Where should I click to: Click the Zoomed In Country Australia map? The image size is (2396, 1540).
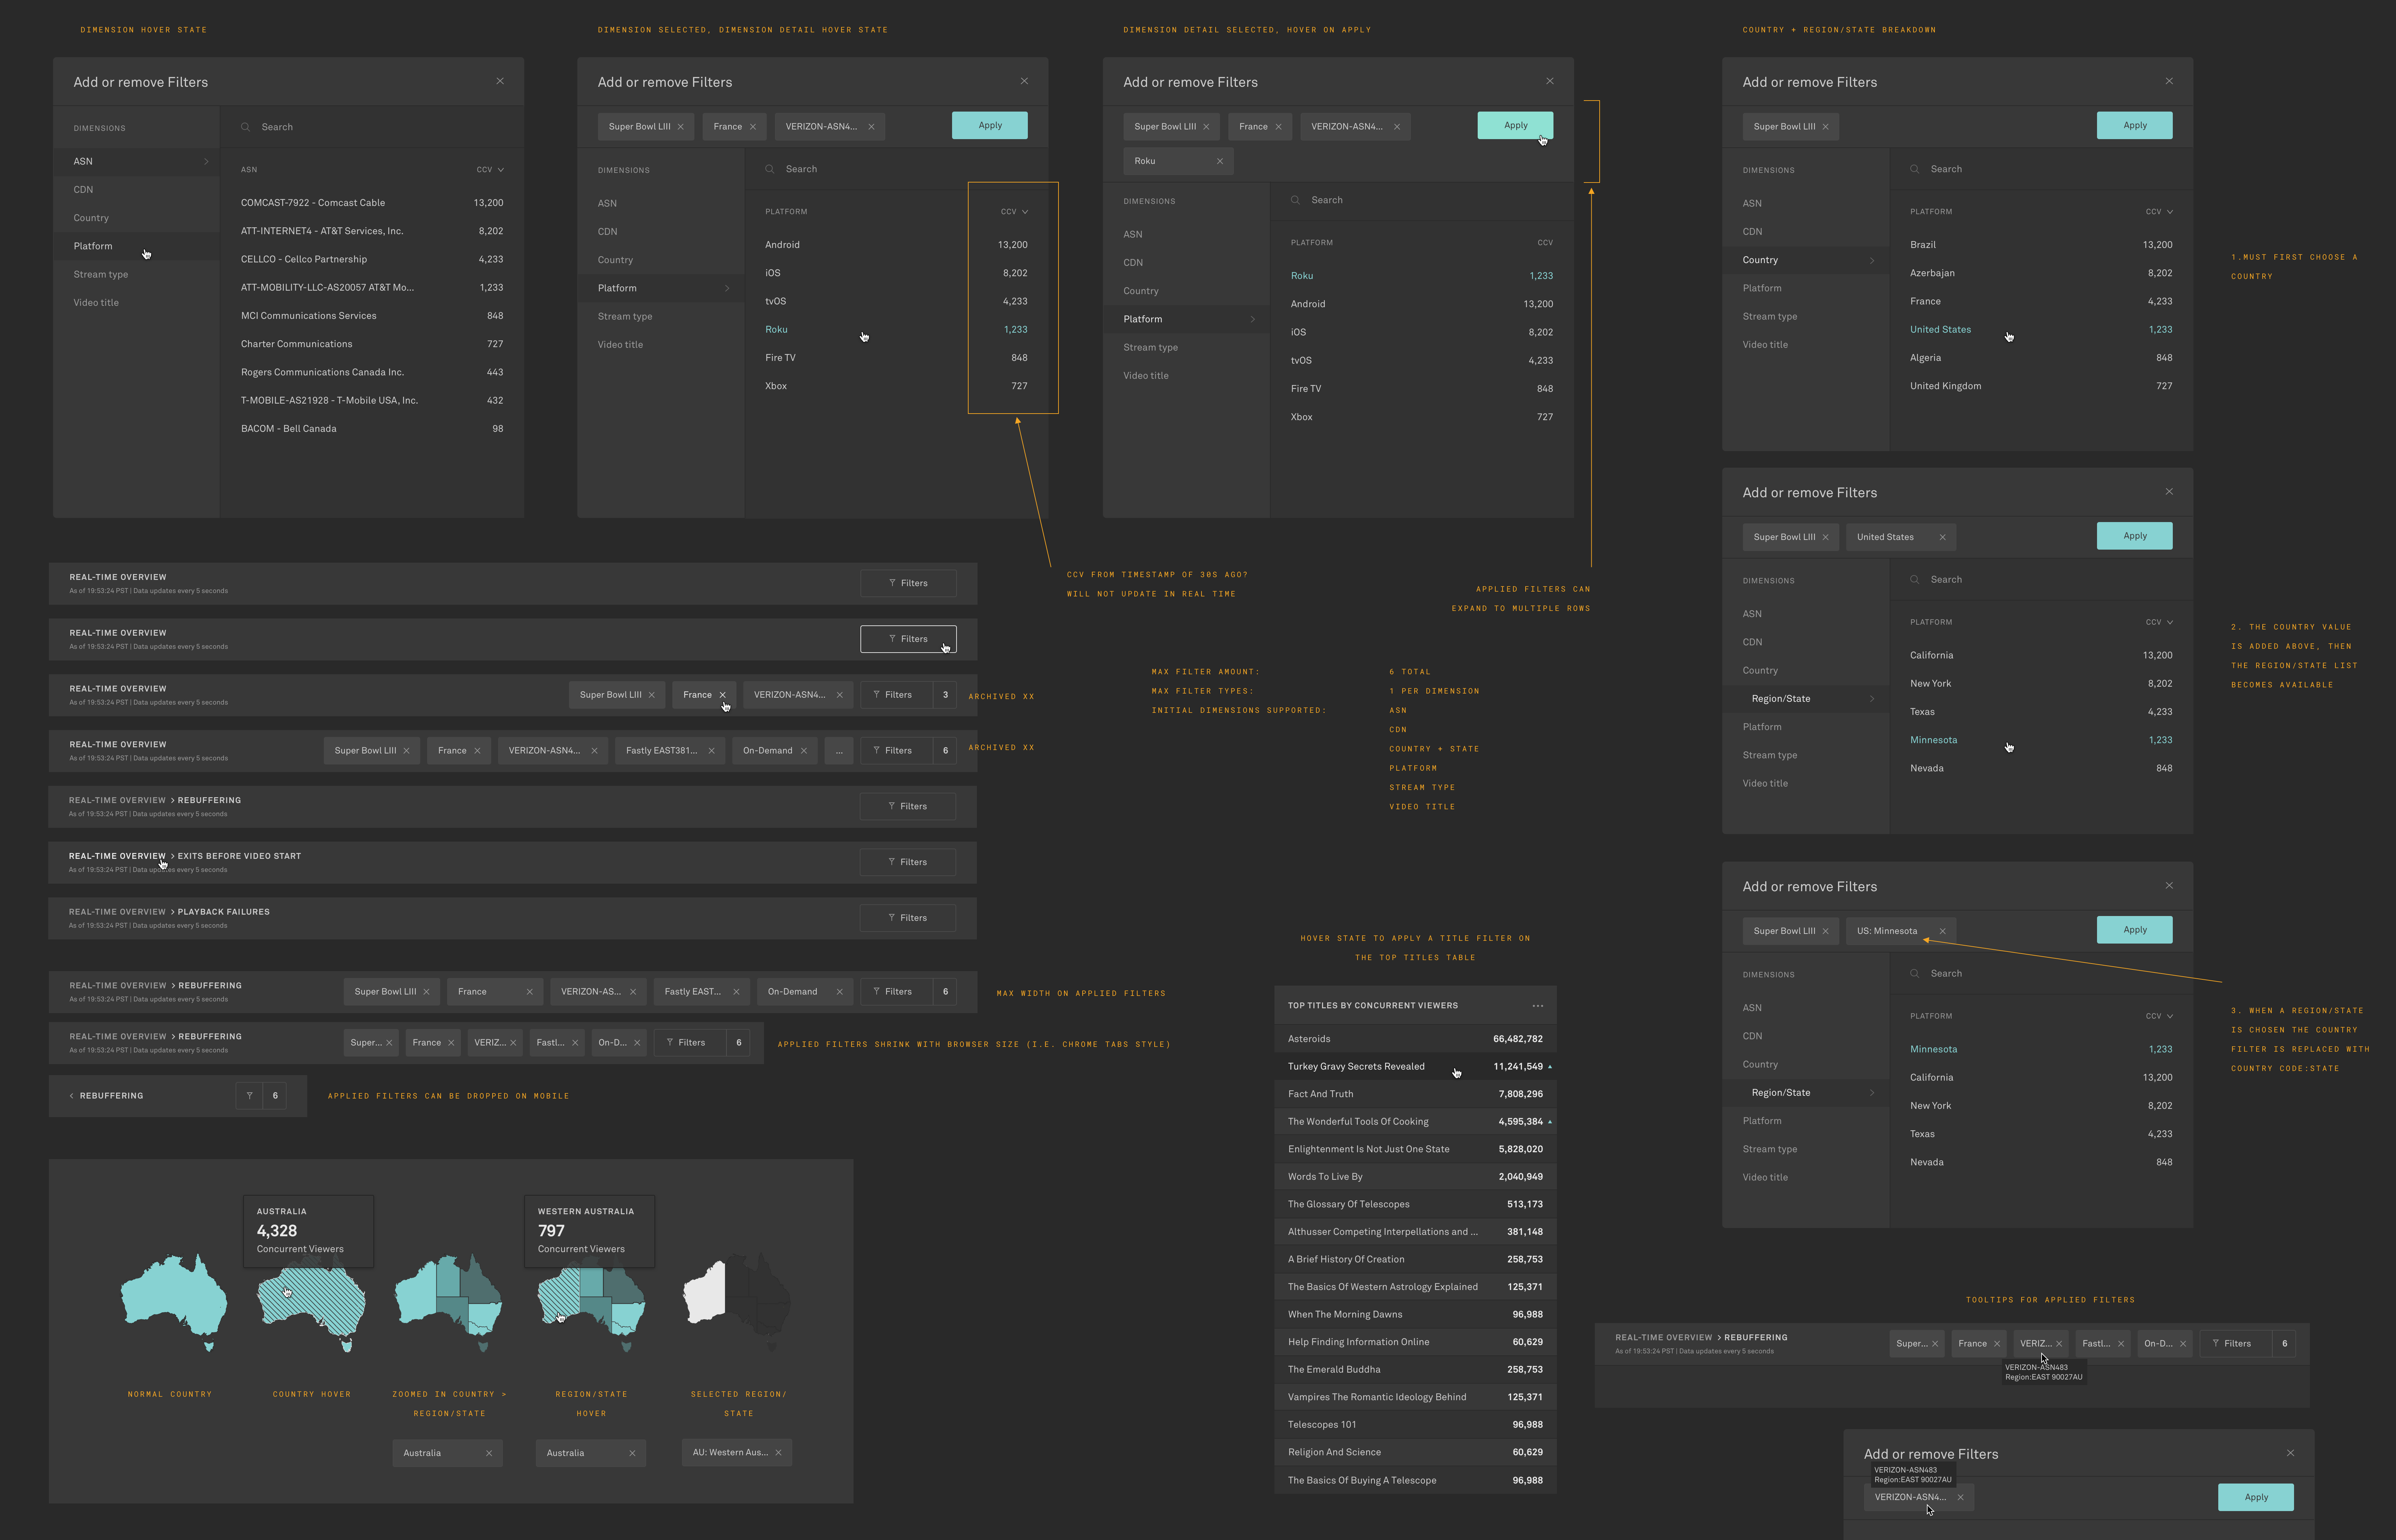pyautogui.click(x=448, y=1302)
